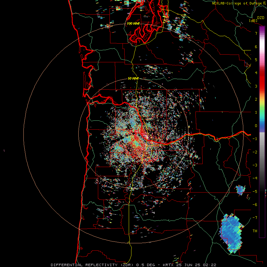This screenshot has width=267, height=267.
Task: Click the colorbar value label -6
Action: tap(255, 204)
